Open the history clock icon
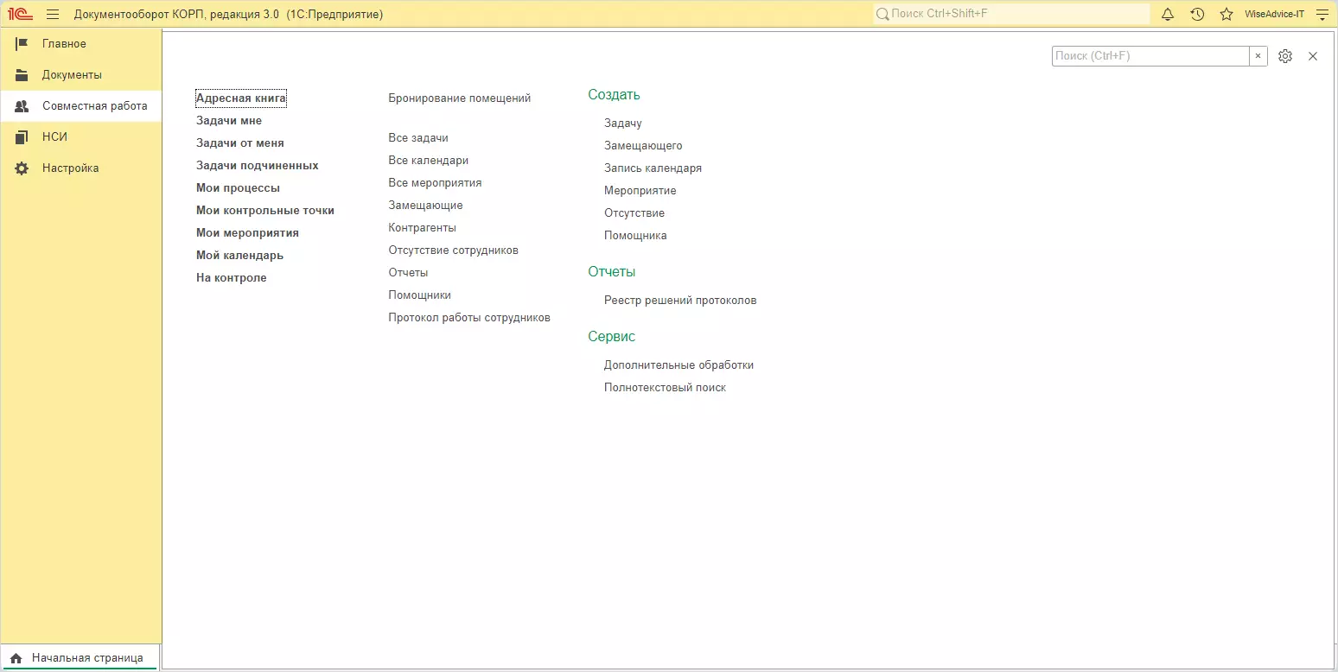 (1197, 14)
